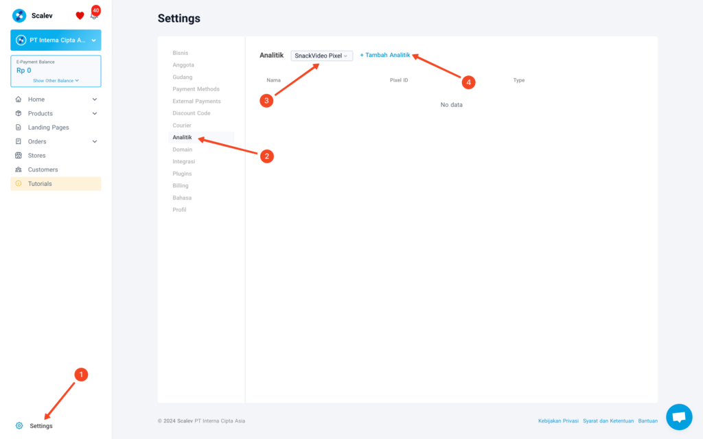
Task: Click the Tutorials info icon
Action: point(19,184)
